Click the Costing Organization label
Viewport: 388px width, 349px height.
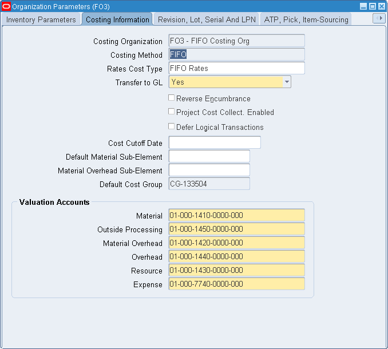click(x=128, y=41)
